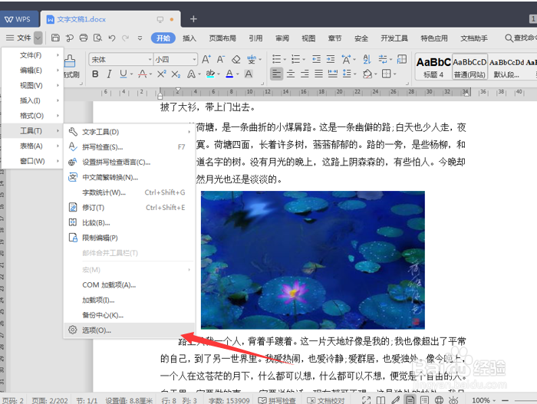This screenshot has height=404, width=537.
Task: Select 拼写检查(S)... menu entry
Action: point(129,147)
